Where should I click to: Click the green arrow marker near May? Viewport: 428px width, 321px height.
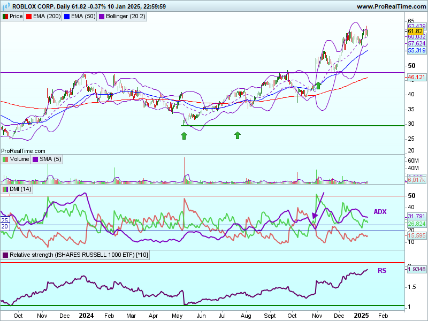[184, 136]
